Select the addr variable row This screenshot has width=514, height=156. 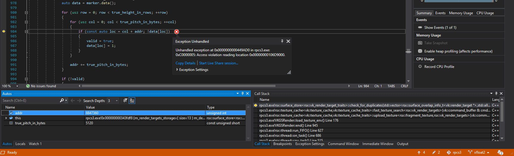[123, 113]
